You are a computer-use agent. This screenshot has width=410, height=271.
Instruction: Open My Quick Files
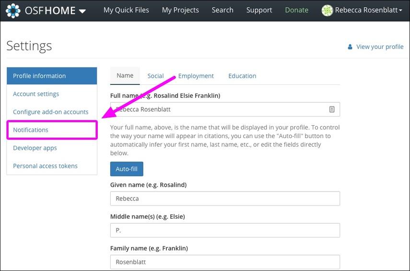(x=126, y=10)
